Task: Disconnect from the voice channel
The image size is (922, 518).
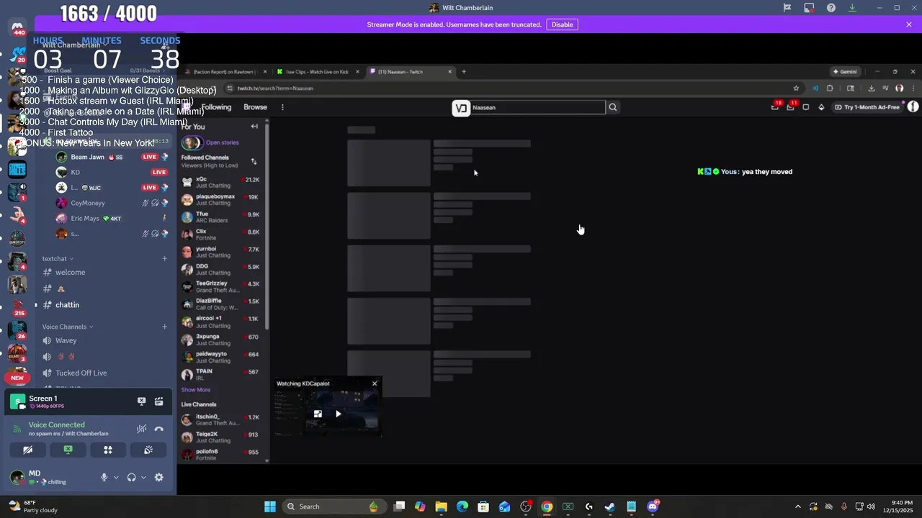Action: tap(159, 429)
